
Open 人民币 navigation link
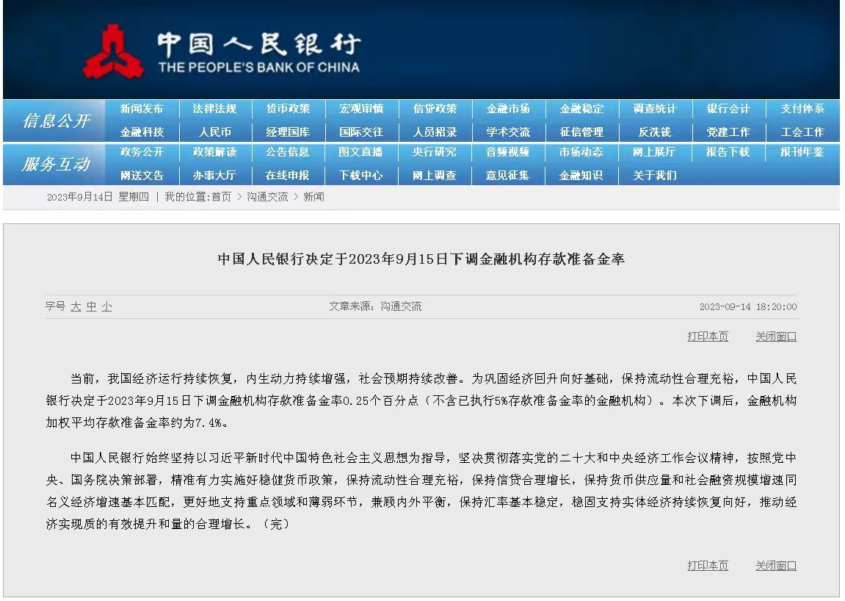(x=214, y=132)
